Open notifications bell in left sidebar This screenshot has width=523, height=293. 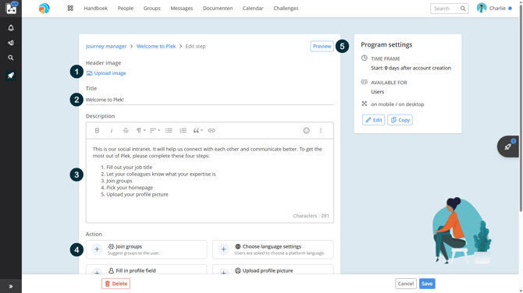tap(11, 28)
